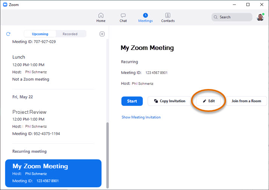This screenshot has width=269, height=190.
Task: Click Join from a Room
Action: (246, 101)
